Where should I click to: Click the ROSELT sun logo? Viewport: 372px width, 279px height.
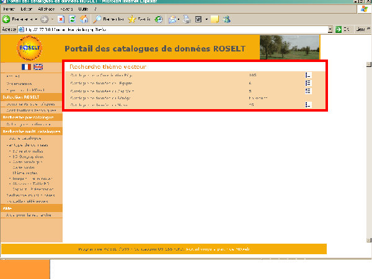(x=29, y=48)
